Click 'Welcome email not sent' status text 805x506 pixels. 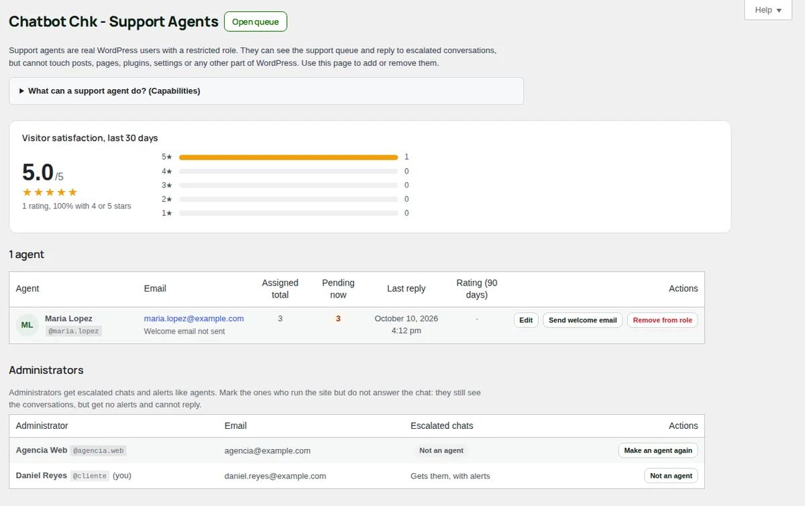tap(184, 331)
